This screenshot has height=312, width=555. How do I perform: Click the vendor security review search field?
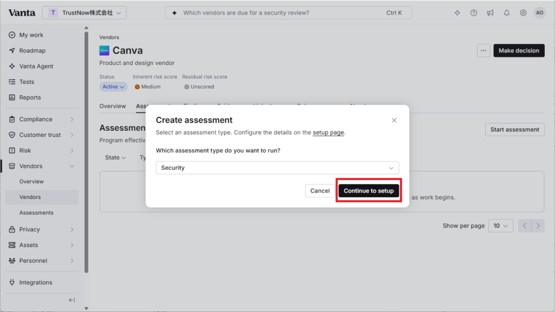(288, 12)
